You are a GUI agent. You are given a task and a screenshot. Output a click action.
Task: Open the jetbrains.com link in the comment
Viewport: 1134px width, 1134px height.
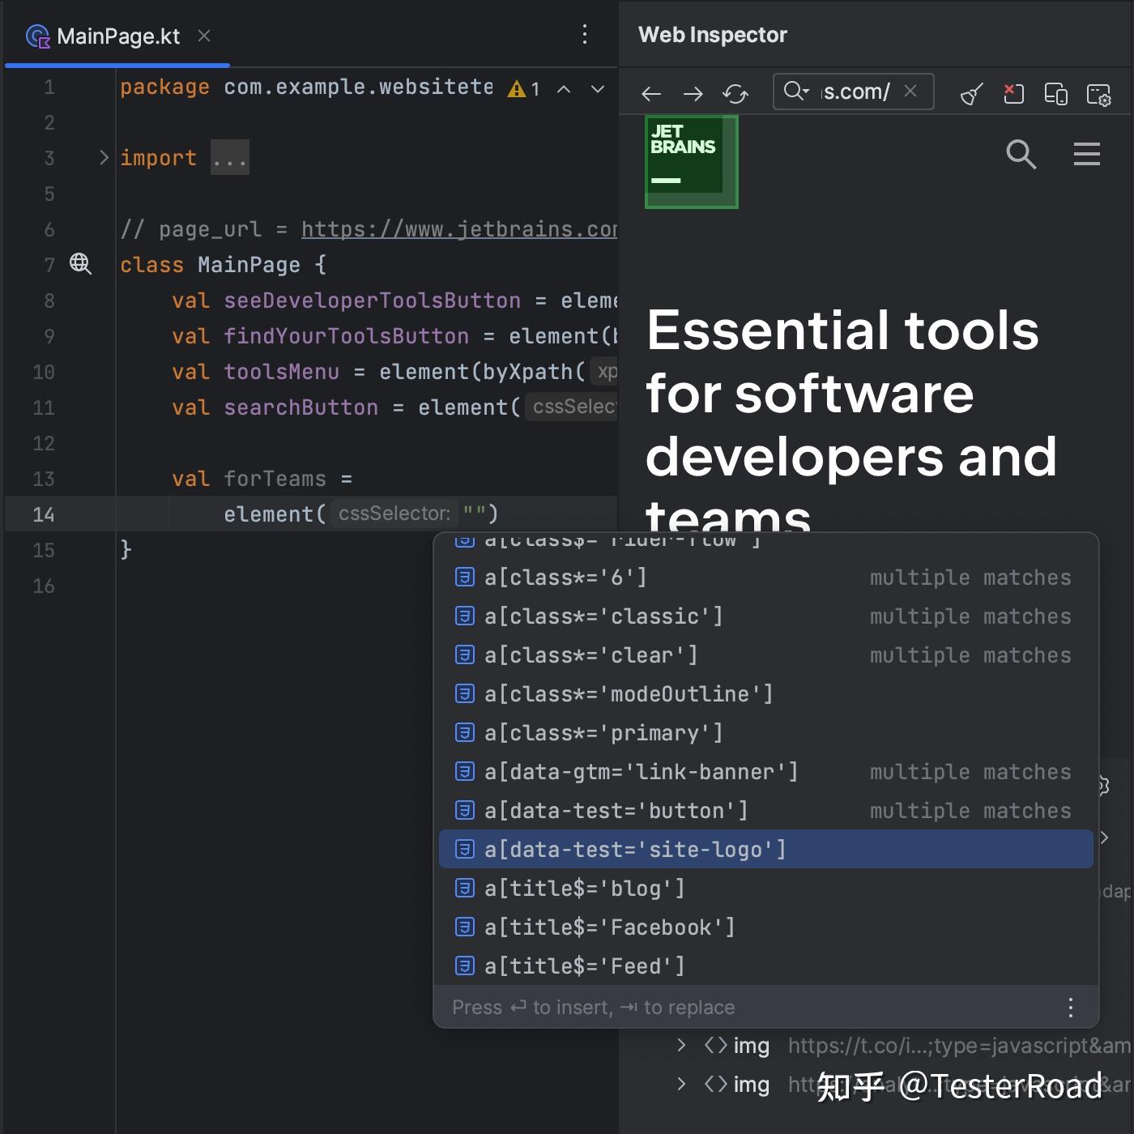click(458, 229)
